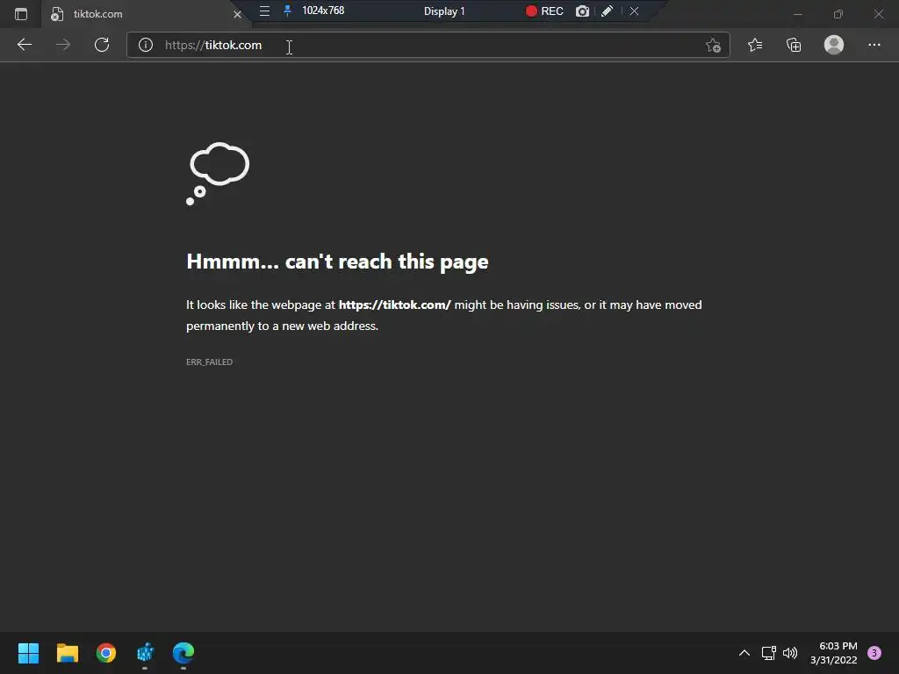Open the clock showing 6:03 PM
The height and width of the screenshot is (674, 899).
834,653
